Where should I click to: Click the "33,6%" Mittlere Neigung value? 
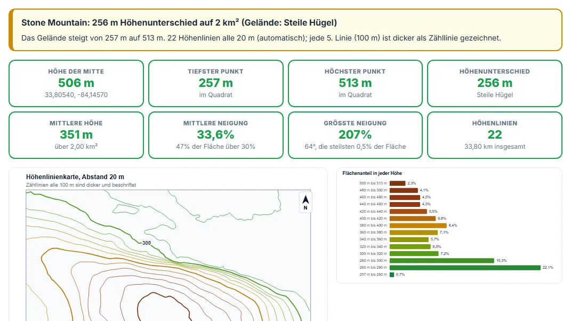click(x=215, y=135)
